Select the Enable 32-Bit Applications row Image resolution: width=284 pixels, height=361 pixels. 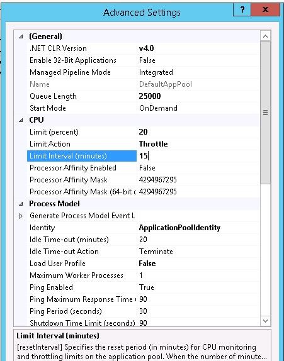point(143,60)
